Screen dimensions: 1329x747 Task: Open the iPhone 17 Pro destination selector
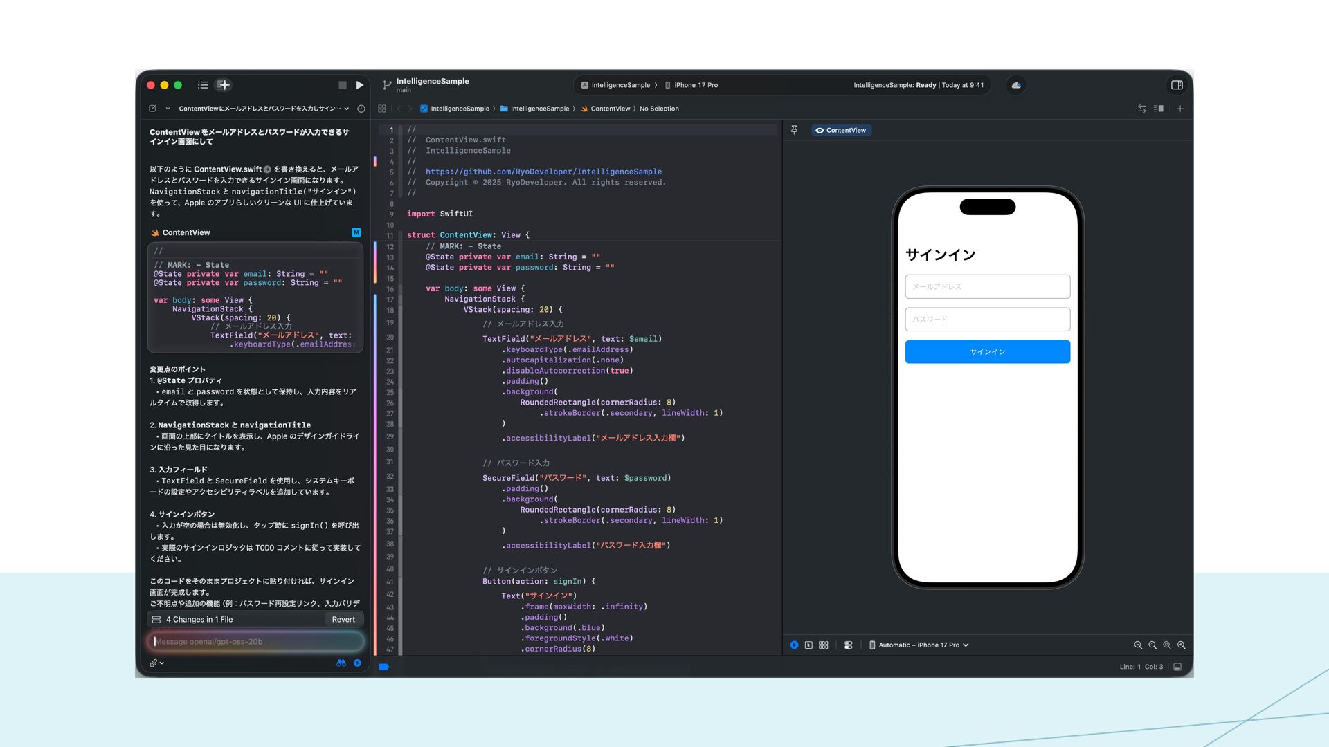pyautogui.click(x=691, y=85)
